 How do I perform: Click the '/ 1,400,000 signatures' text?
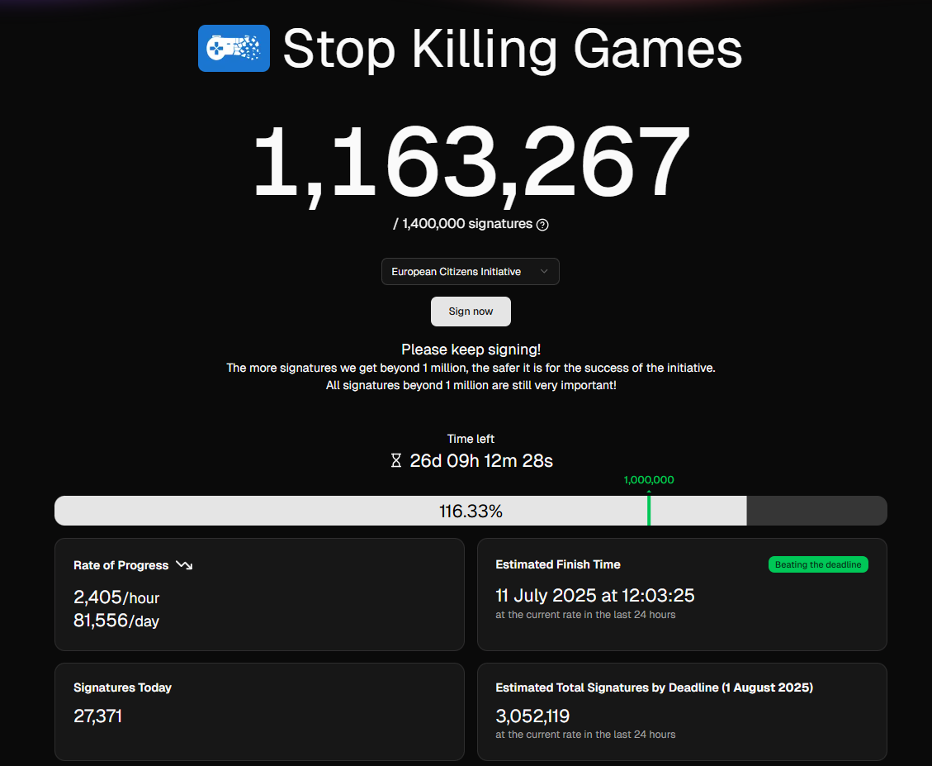click(462, 224)
